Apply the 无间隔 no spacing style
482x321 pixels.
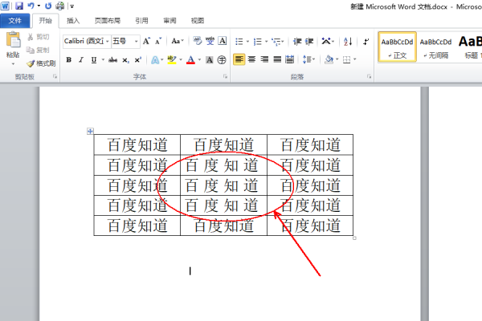(435, 47)
